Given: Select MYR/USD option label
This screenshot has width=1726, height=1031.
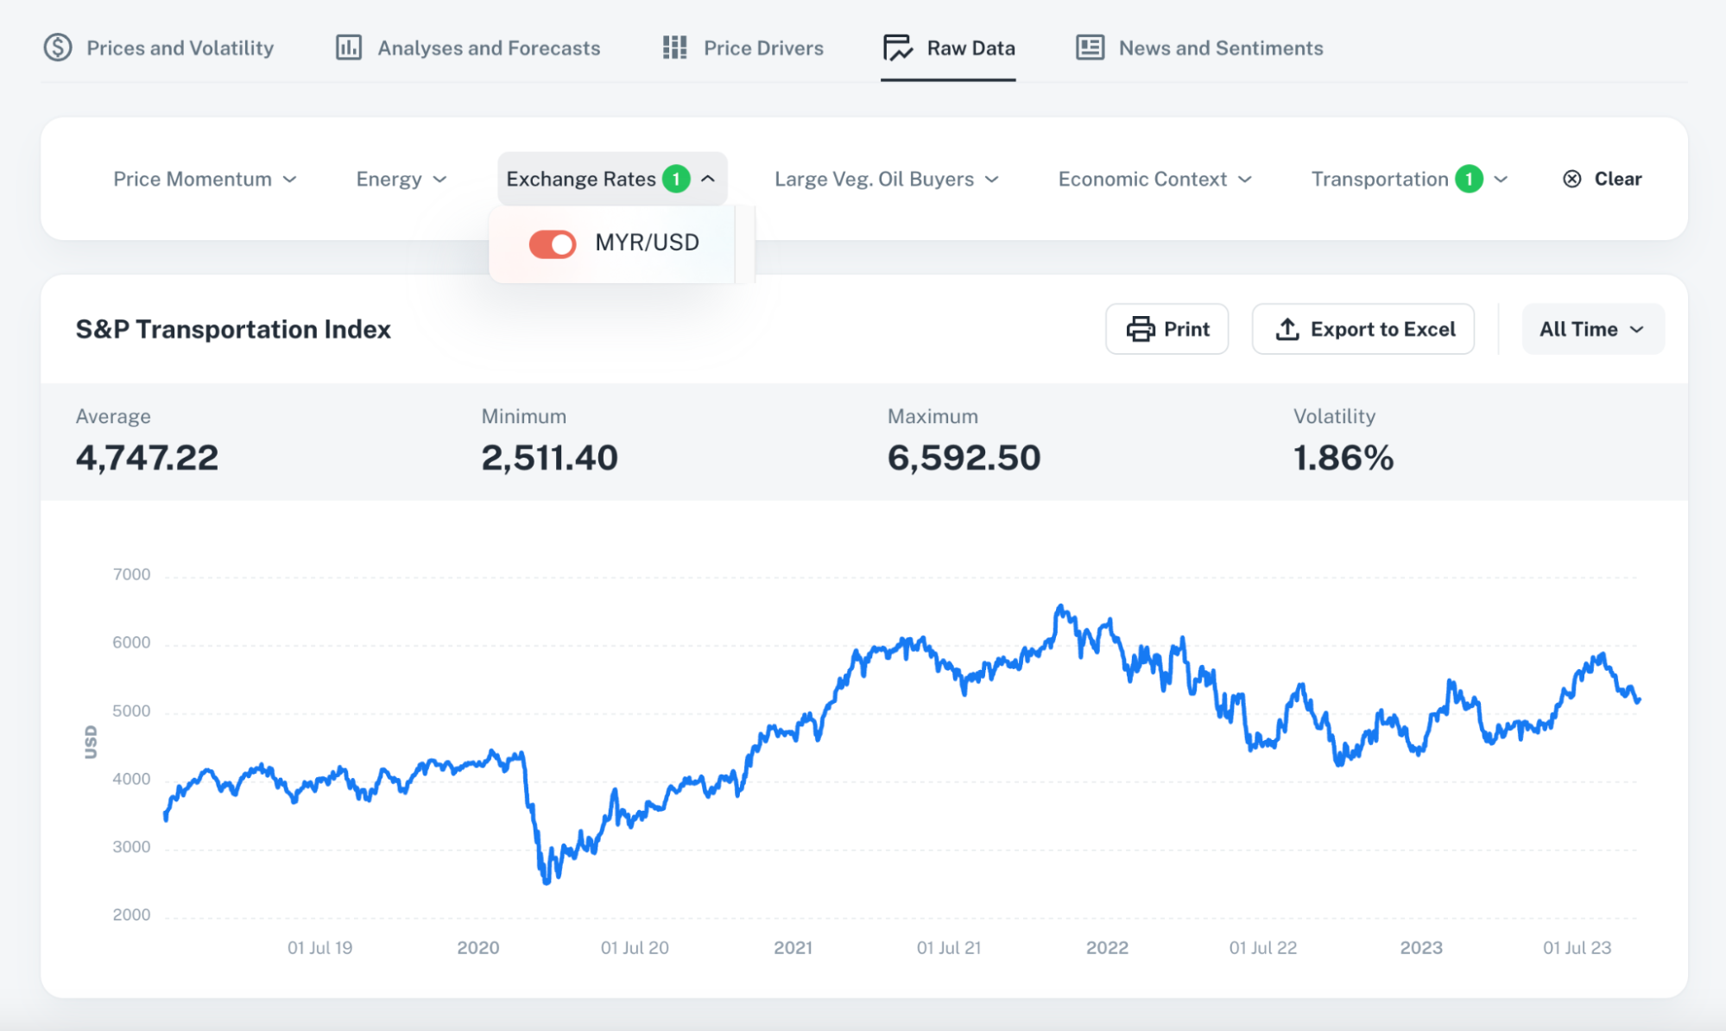Looking at the screenshot, I should coord(648,243).
